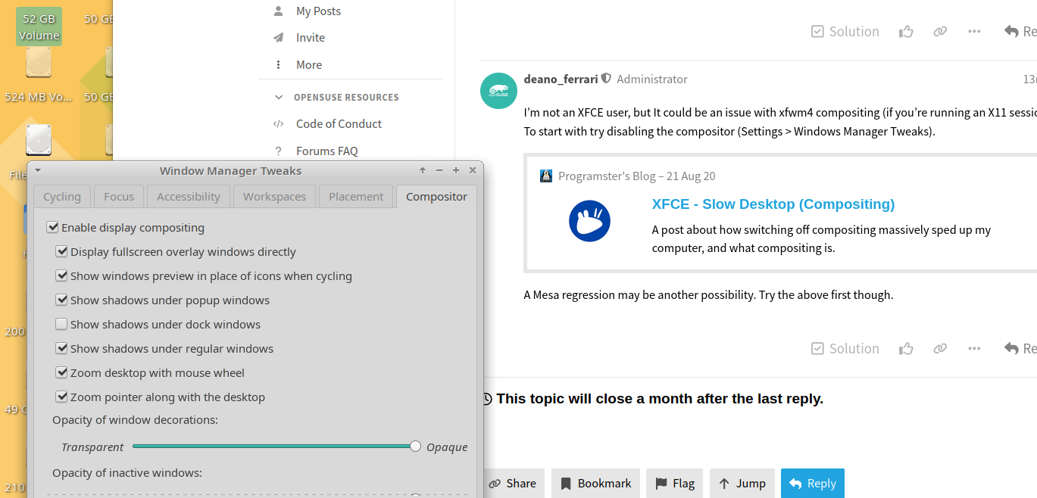Click the 52 GB Volume desktop drive icon
The image size is (1037, 498).
click(x=39, y=26)
